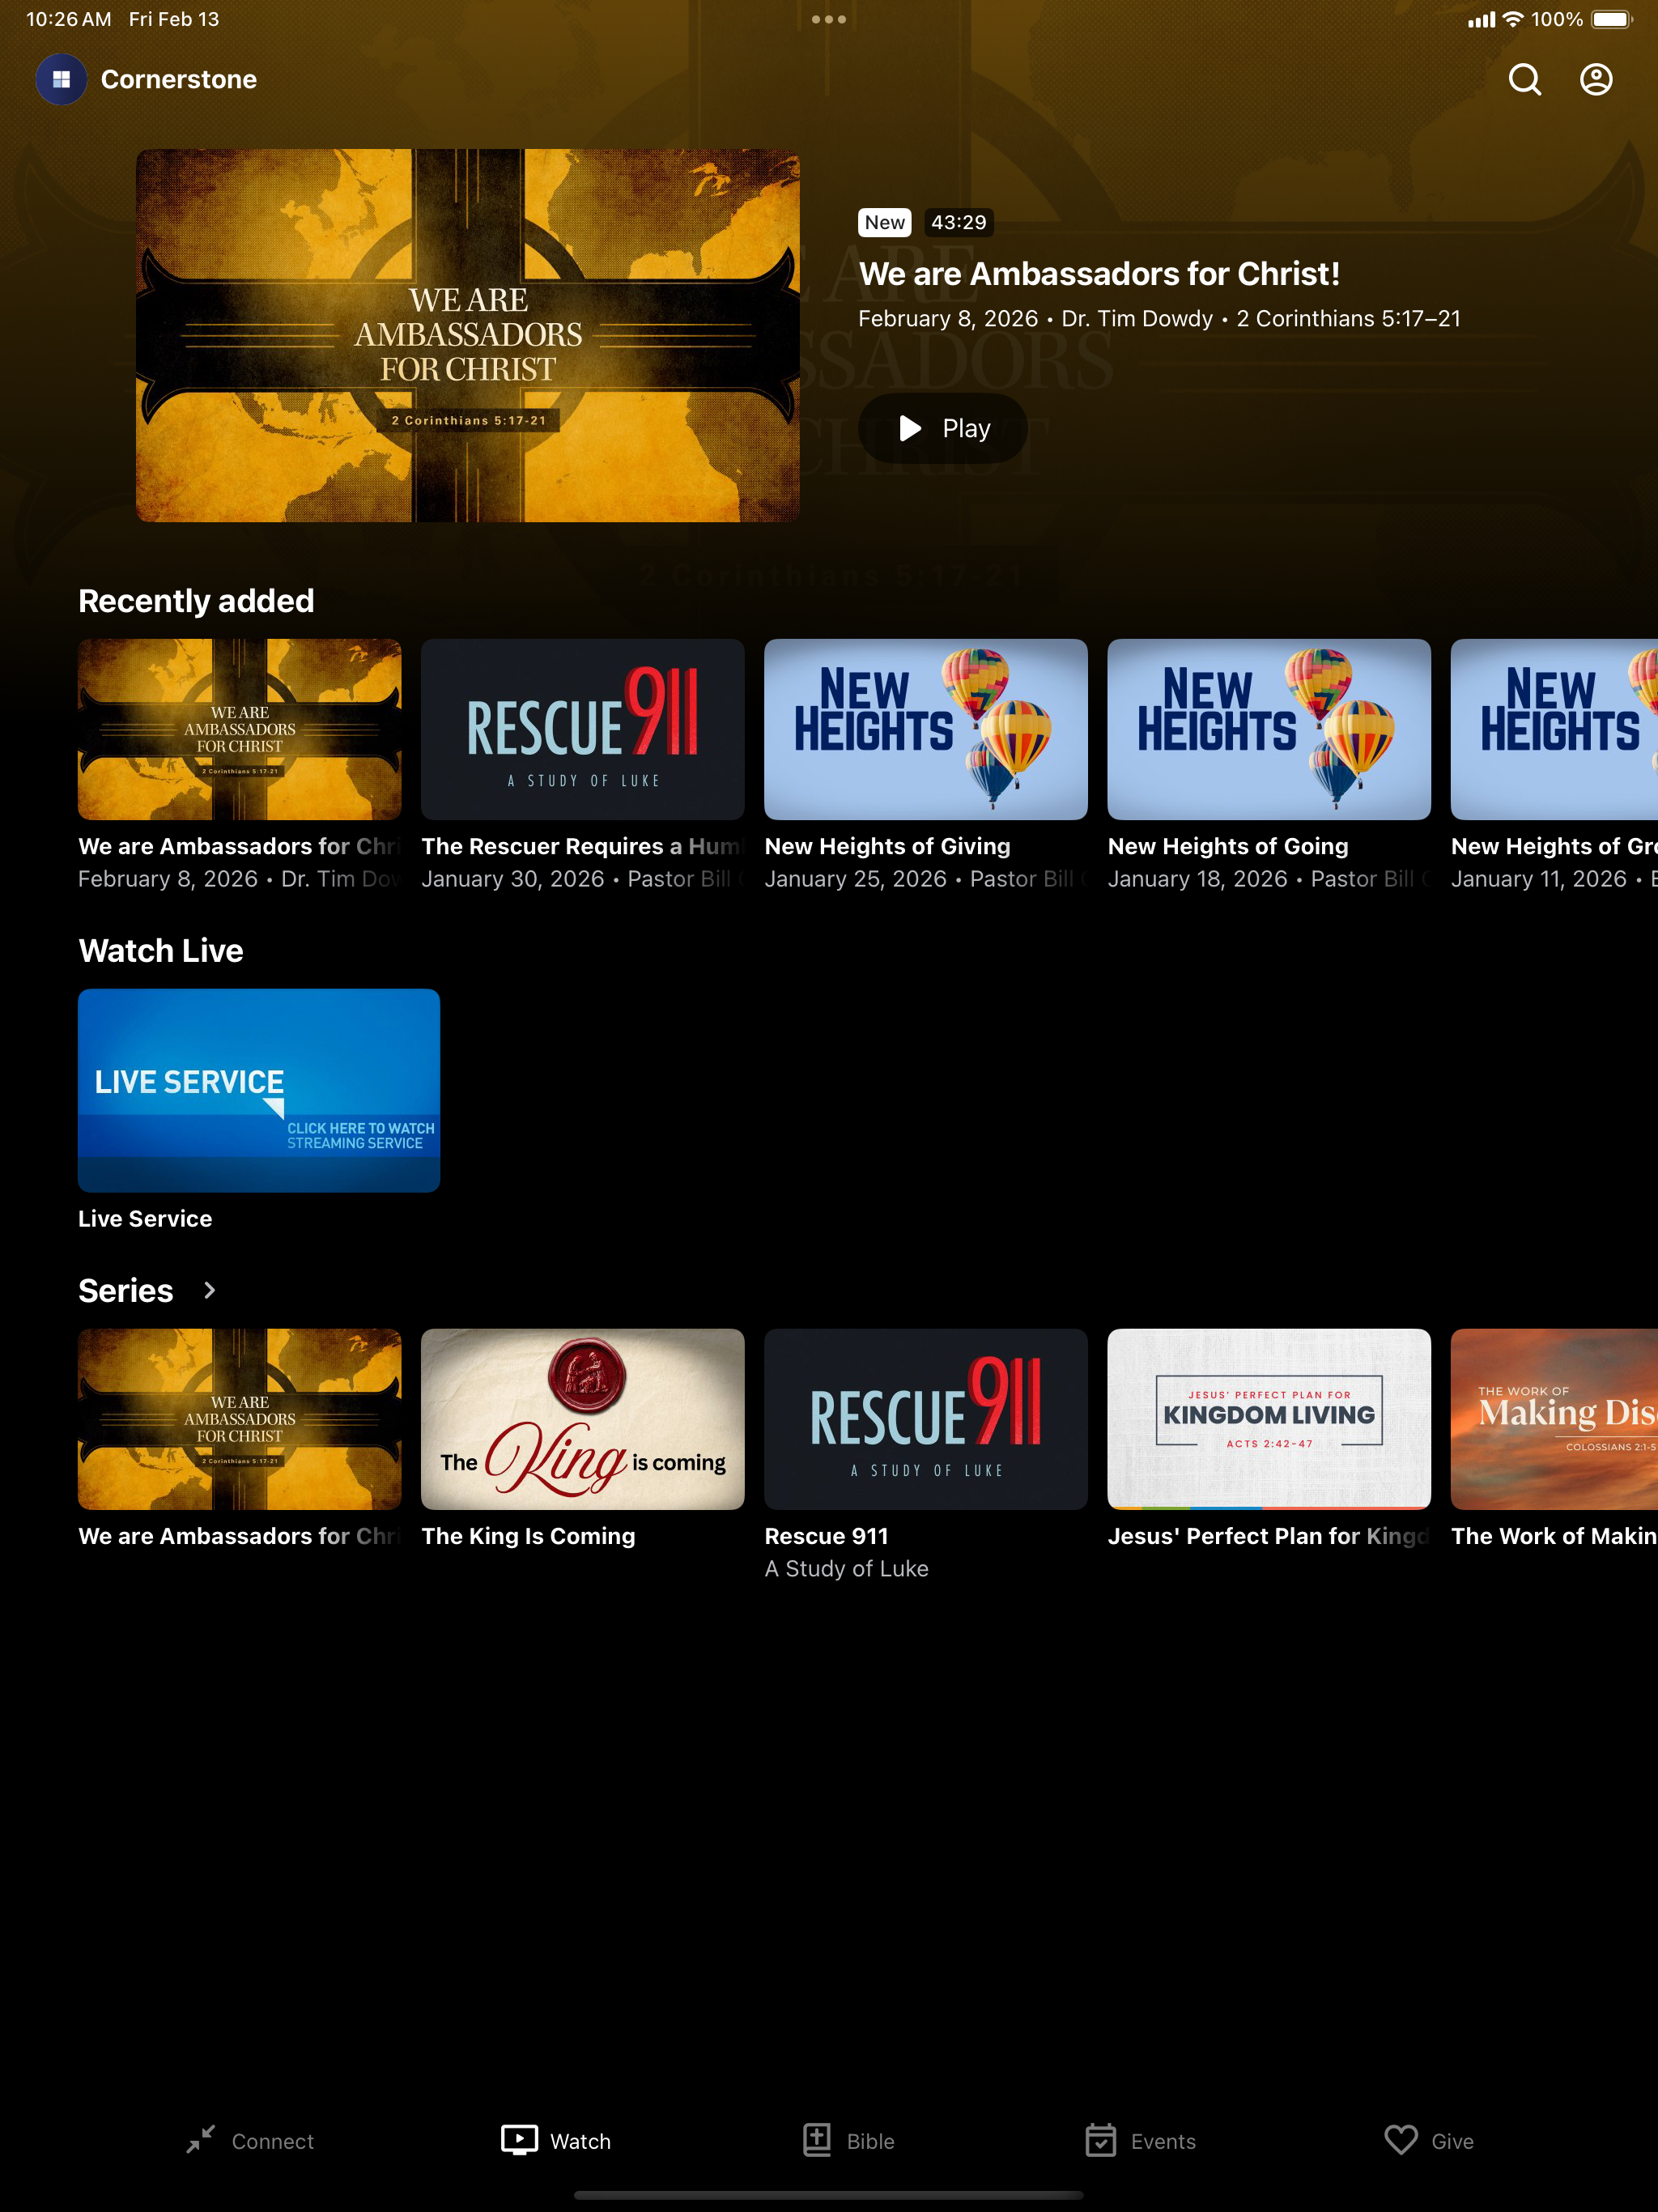1658x2212 pixels.
Task: Switch to the Connect tab
Action: (250, 2141)
